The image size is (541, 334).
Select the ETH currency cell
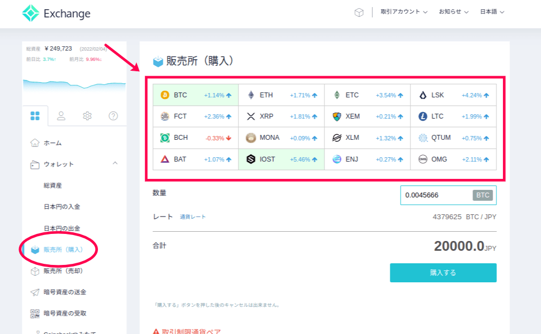click(281, 95)
